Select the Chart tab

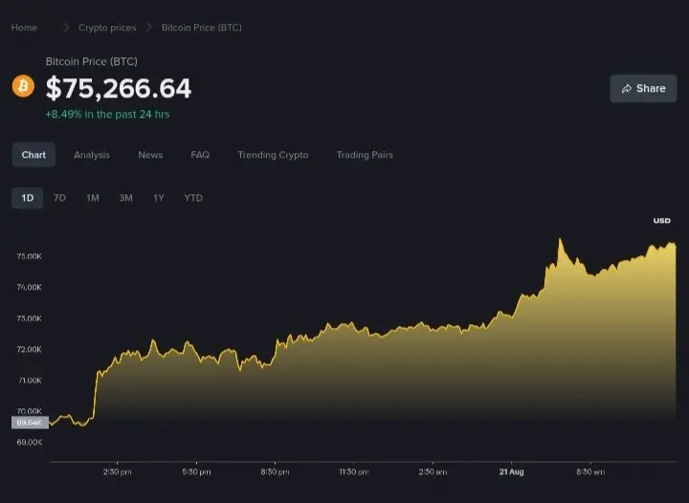click(33, 155)
